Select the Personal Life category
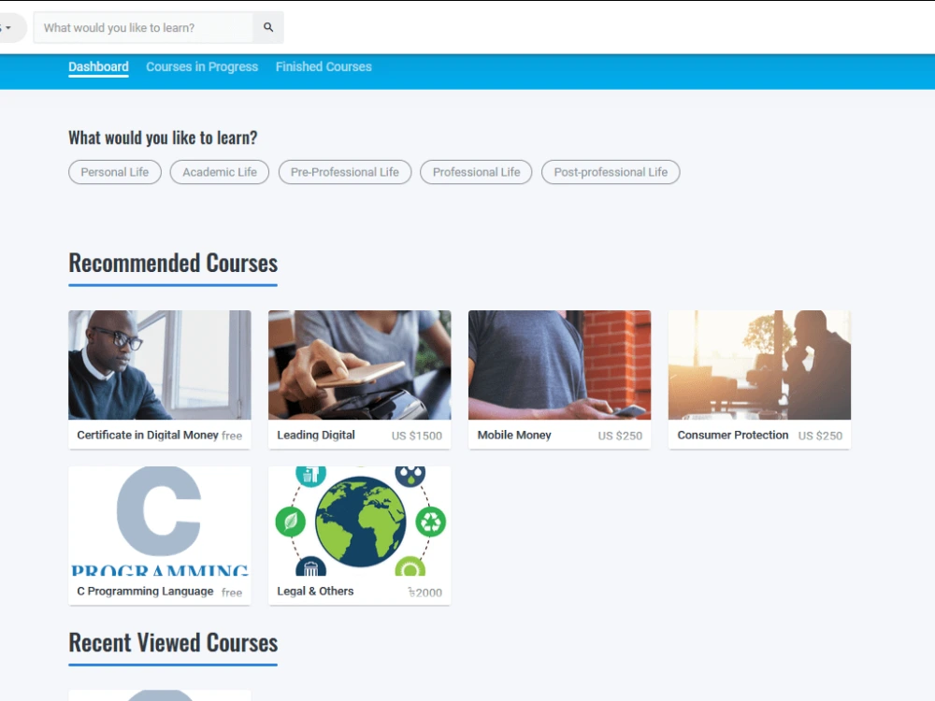 (115, 172)
